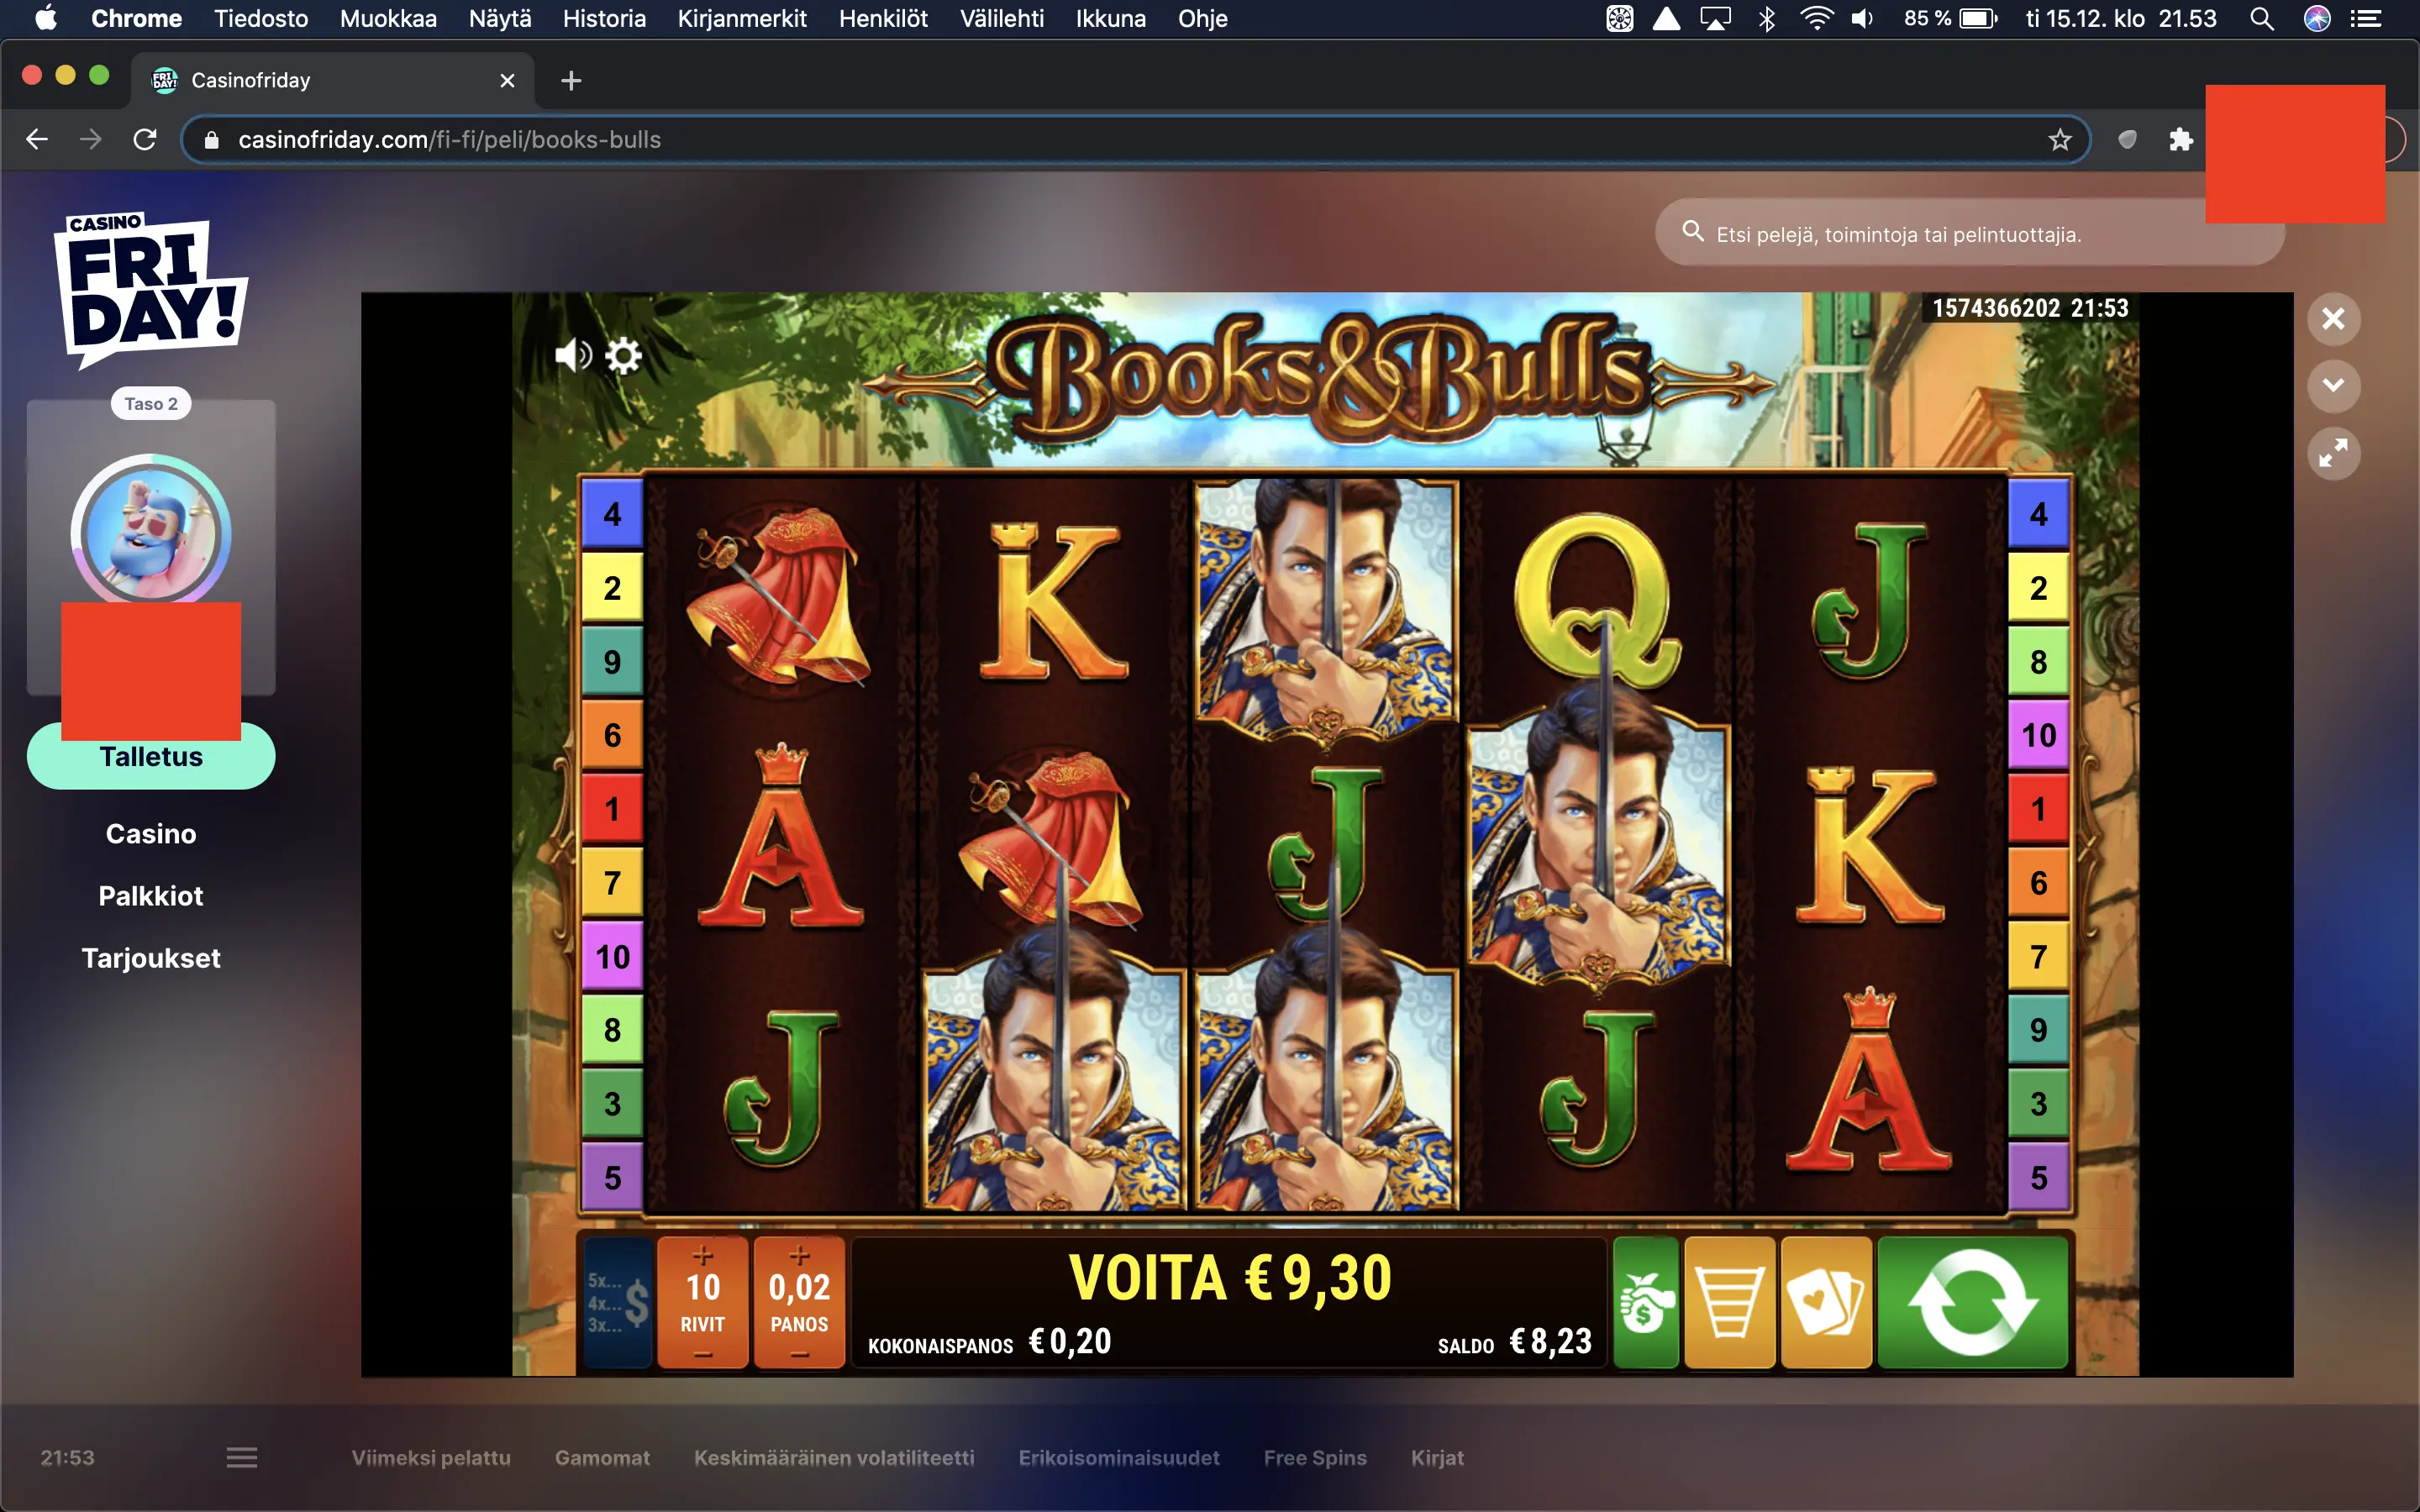
Task: Open Siri from menu bar
Action: (2317, 18)
